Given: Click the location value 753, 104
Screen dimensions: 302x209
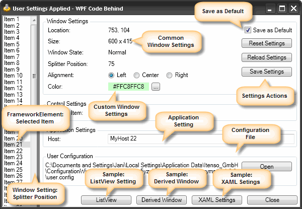Looking at the screenshot, I should pos(119,30).
